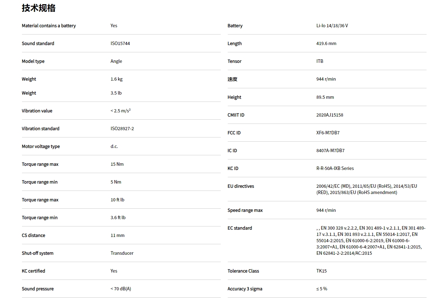
Task: Click the CMIIT ID value 2020AJ15158
Action: [330, 115]
